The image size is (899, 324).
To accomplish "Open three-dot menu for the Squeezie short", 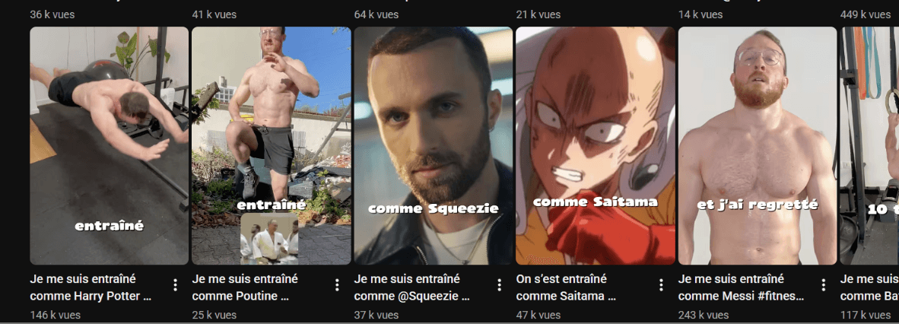I will [500, 285].
